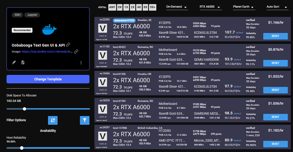Click the funnel filter icon button
Image resolution: width=293 pixels, height=152 pixels.
(85, 120)
